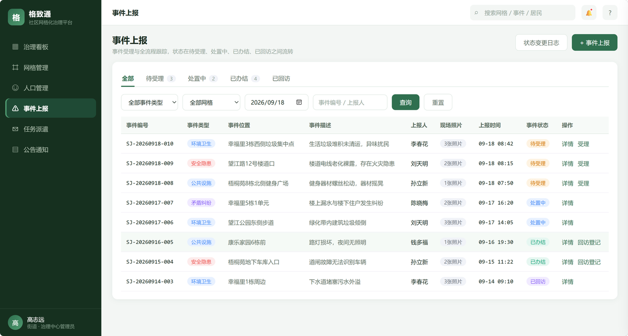Click 受理 for SJ-20260918-008
The height and width of the screenshot is (336, 628).
pyautogui.click(x=583, y=183)
